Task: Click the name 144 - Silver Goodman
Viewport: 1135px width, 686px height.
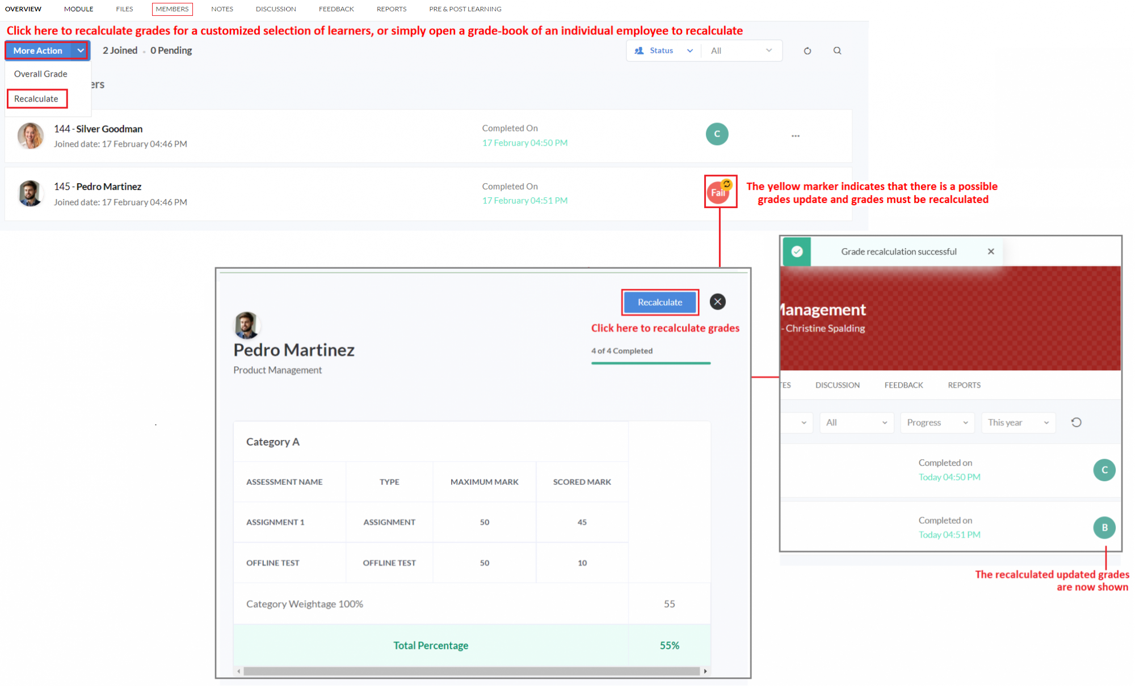Action: pyautogui.click(x=98, y=129)
